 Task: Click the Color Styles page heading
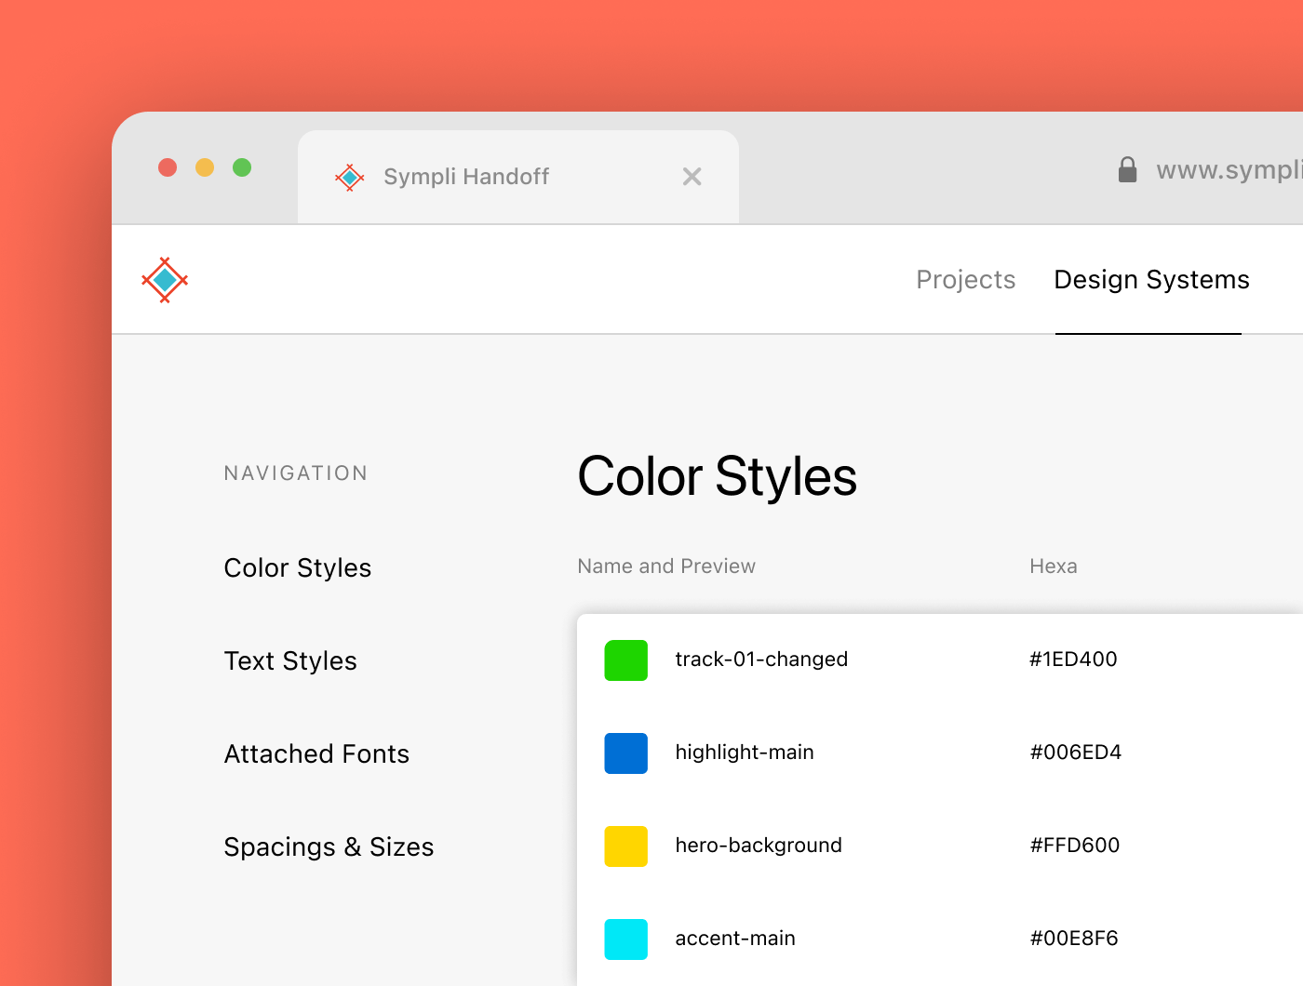click(717, 477)
